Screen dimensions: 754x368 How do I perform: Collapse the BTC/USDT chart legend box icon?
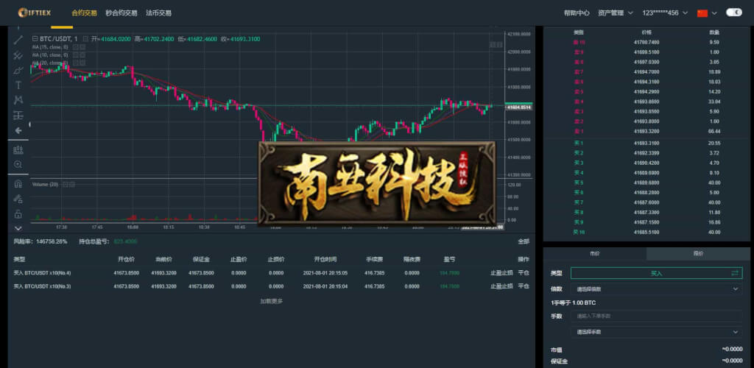click(35, 38)
